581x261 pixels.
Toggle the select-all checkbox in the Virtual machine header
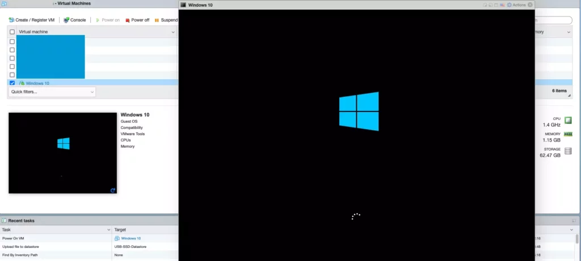coord(12,32)
